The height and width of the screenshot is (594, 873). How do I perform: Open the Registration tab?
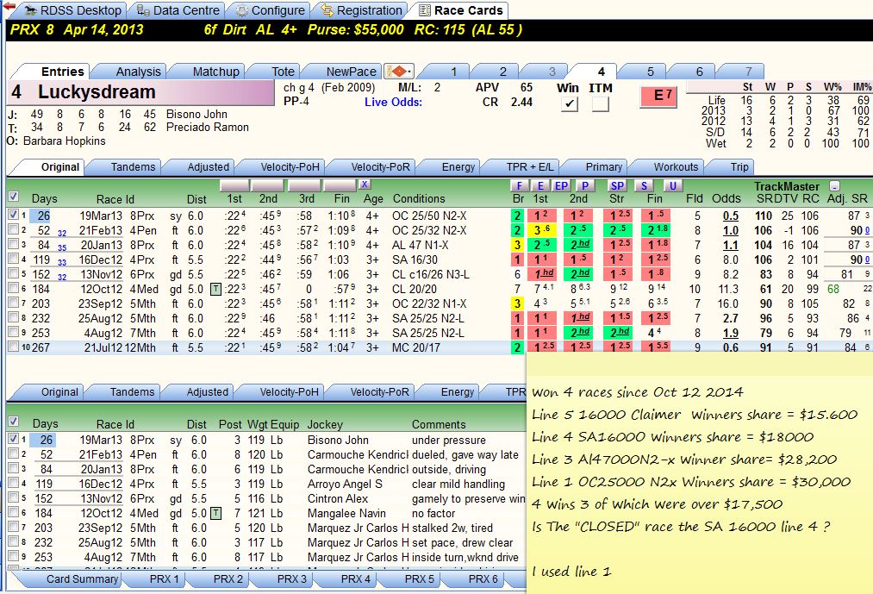pos(362,10)
